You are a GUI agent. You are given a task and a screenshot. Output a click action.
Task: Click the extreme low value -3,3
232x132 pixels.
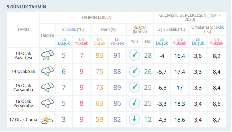pos(162,104)
